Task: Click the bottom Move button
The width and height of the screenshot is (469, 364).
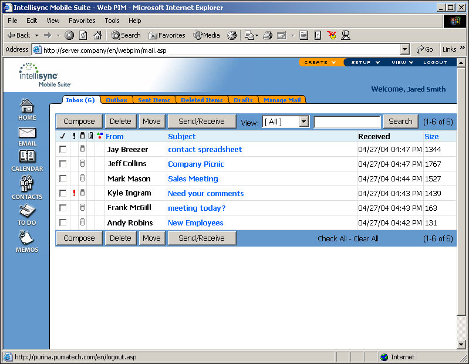Action: [151, 238]
